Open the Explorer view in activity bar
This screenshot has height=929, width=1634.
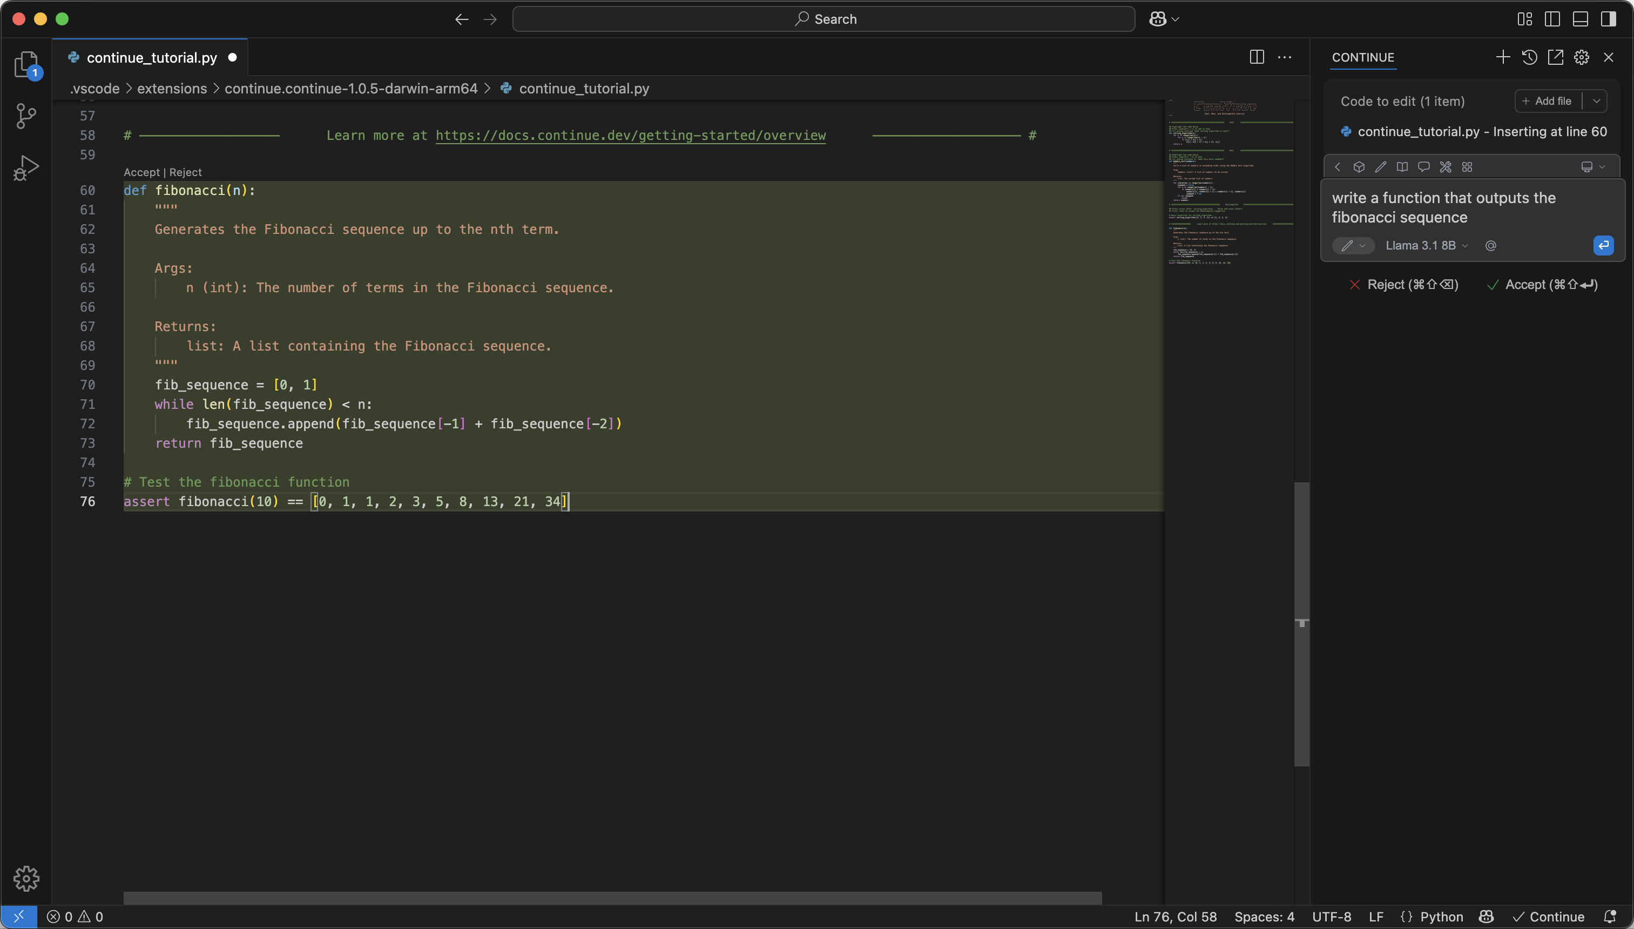pos(26,64)
